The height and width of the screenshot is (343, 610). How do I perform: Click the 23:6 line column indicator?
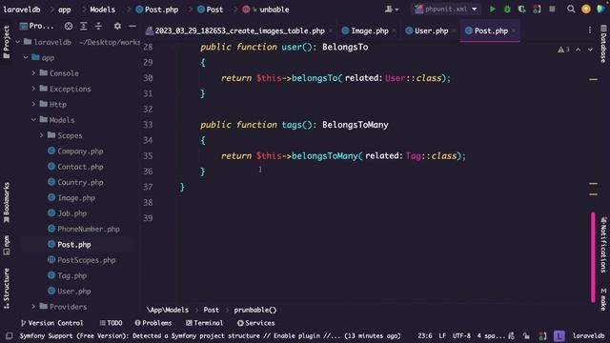point(425,335)
